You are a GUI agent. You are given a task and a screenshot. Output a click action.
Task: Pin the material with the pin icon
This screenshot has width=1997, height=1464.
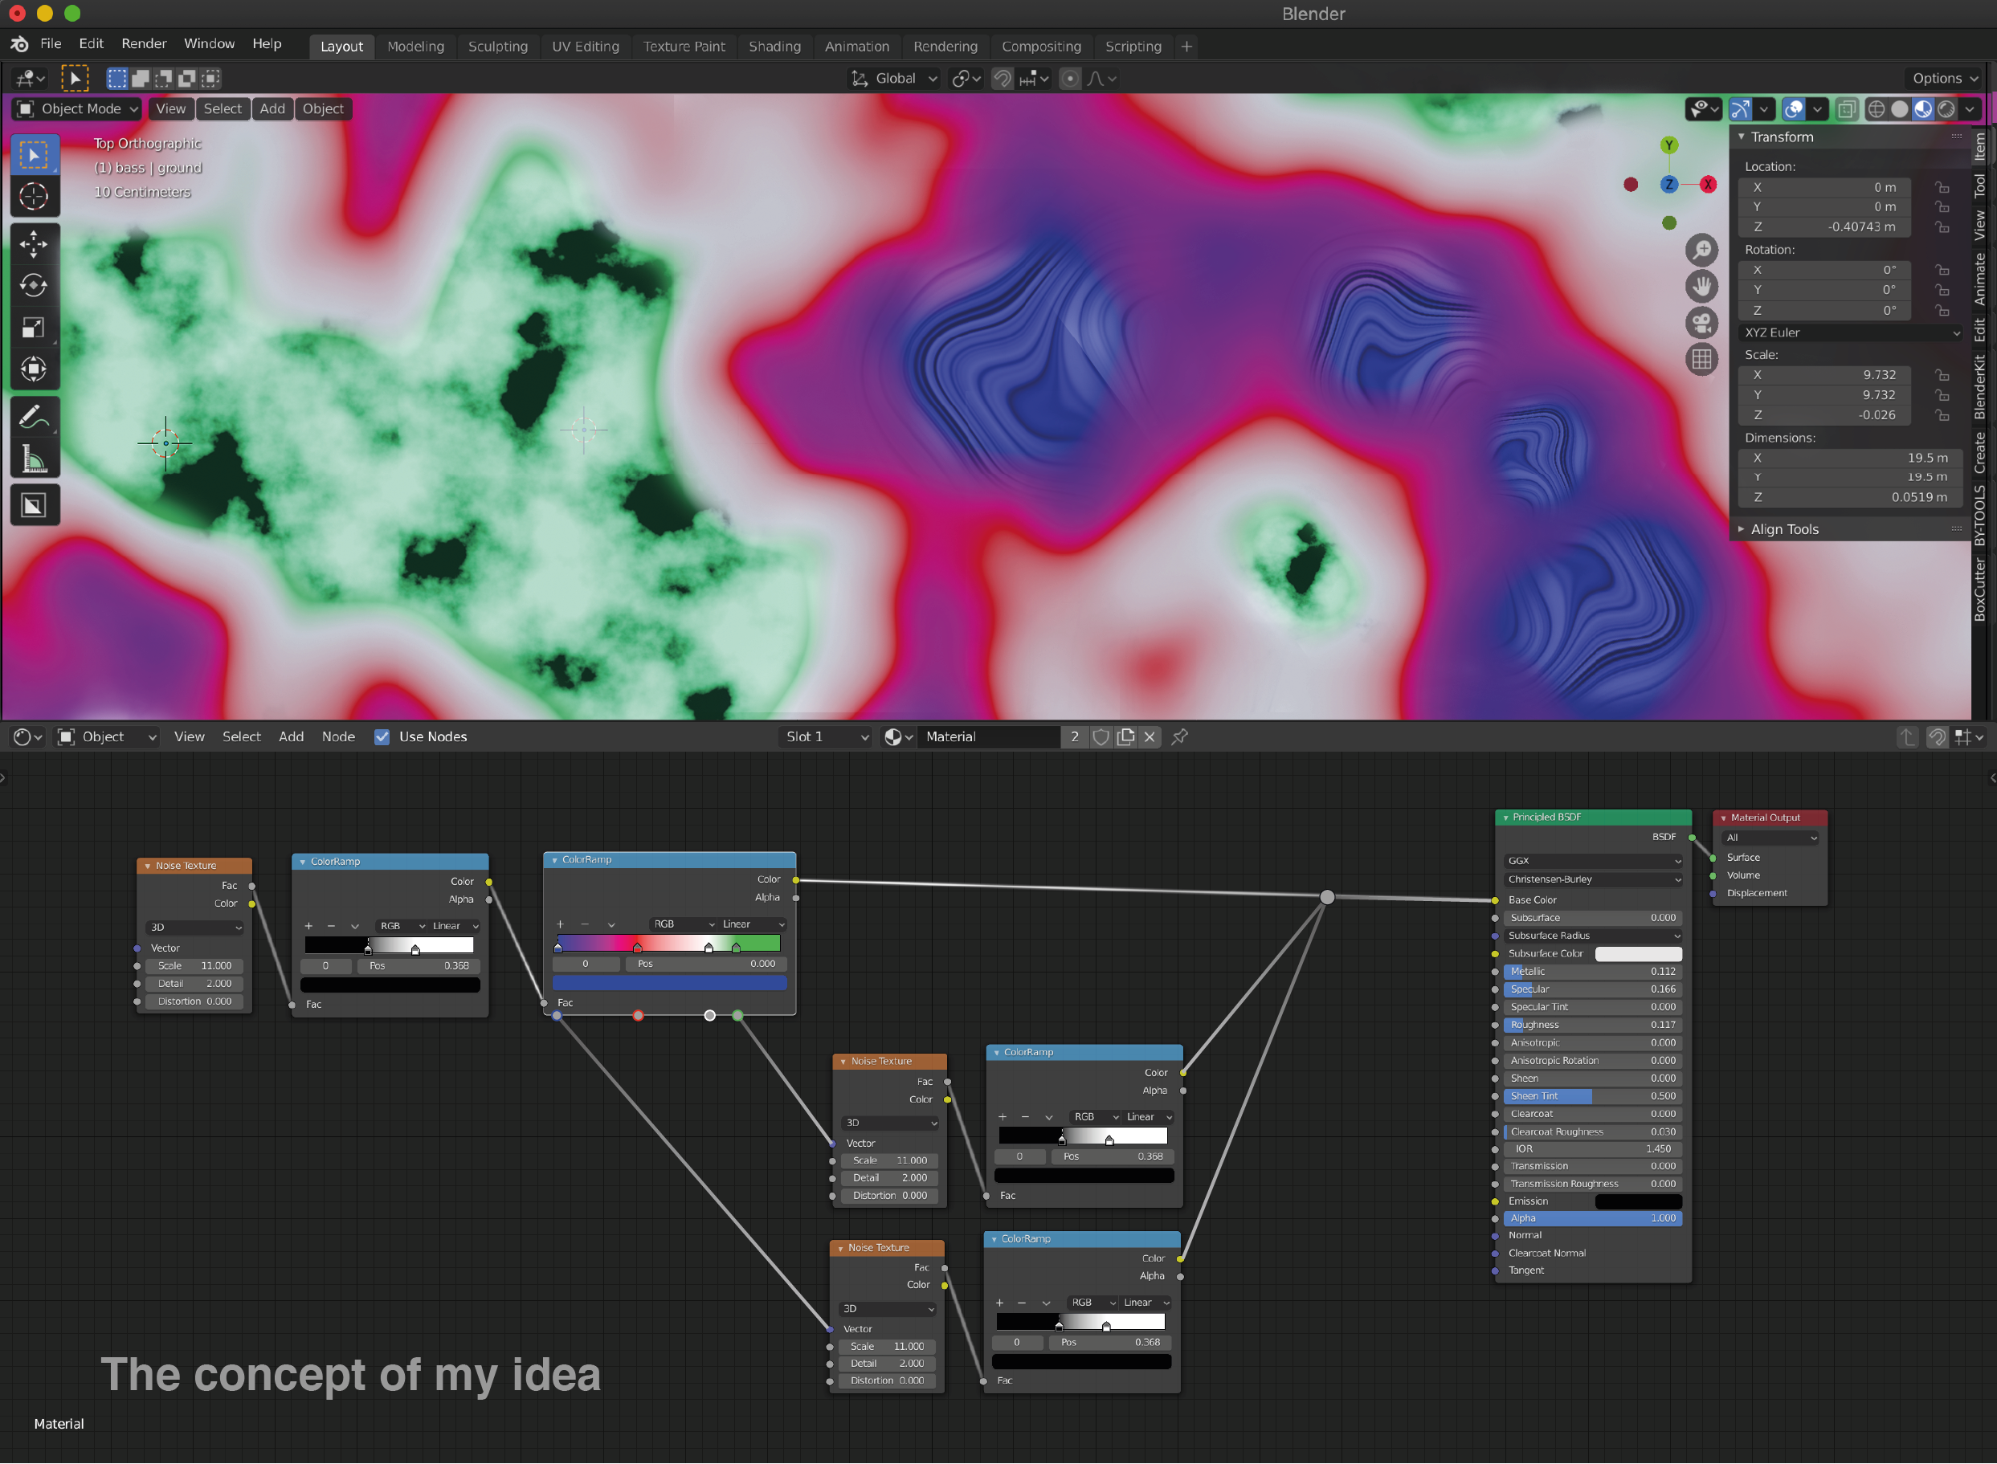pos(1179,736)
